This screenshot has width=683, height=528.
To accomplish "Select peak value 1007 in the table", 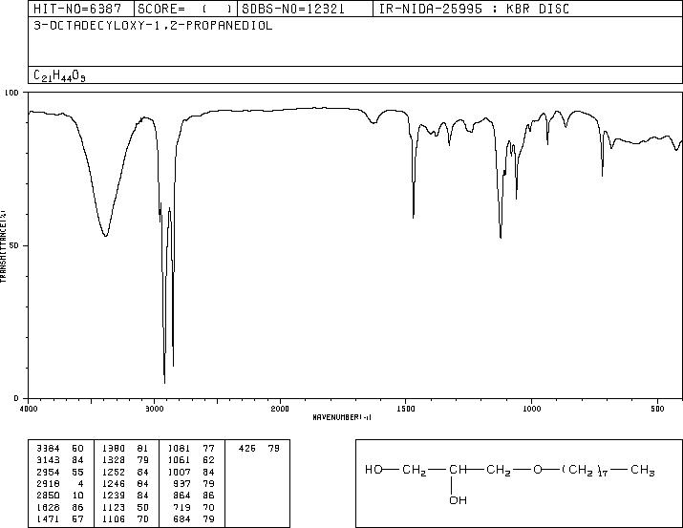I will pyautogui.click(x=179, y=473).
